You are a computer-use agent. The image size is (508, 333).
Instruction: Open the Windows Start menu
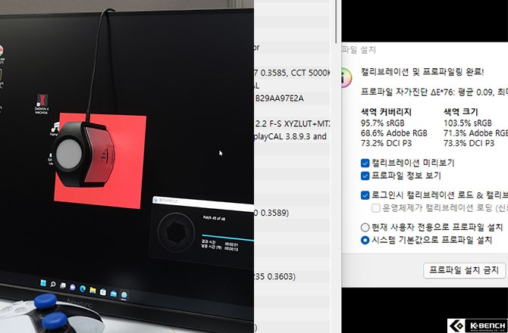coord(42,283)
